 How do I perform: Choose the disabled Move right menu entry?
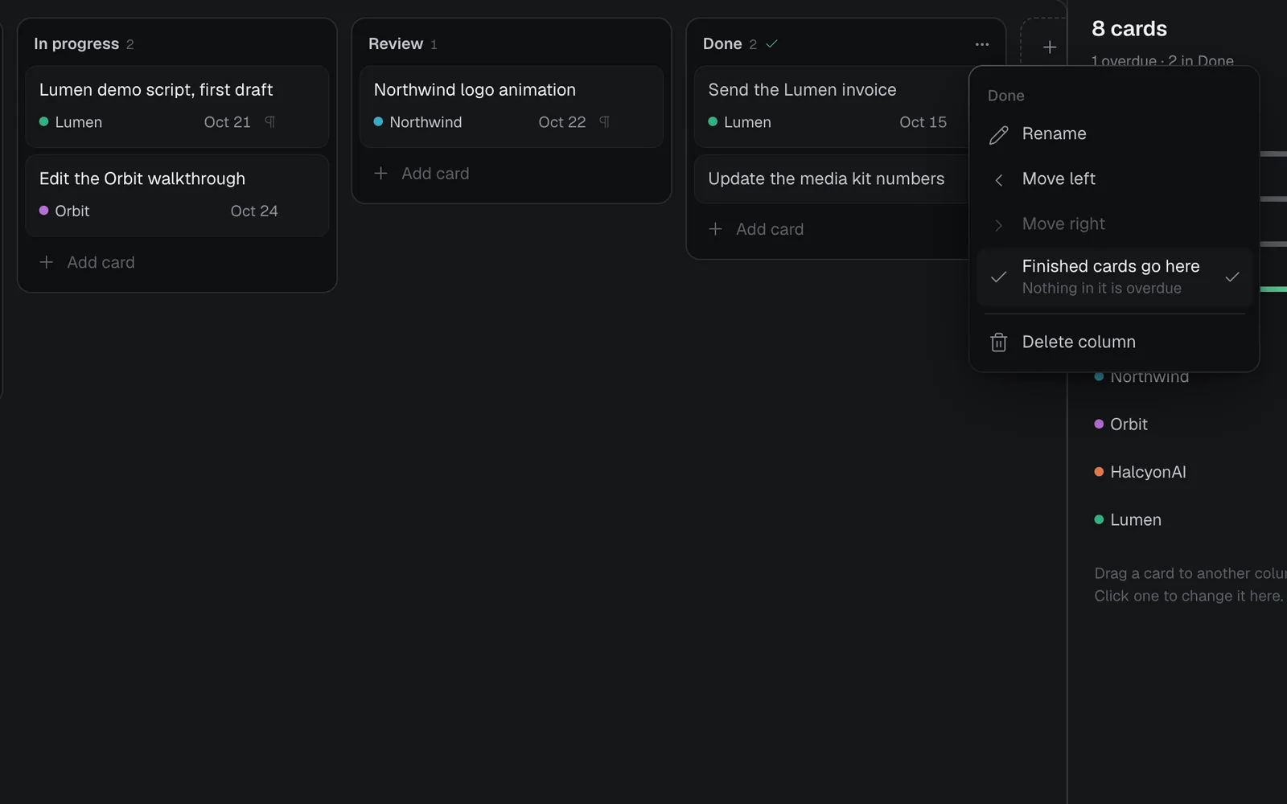coord(1114,224)
